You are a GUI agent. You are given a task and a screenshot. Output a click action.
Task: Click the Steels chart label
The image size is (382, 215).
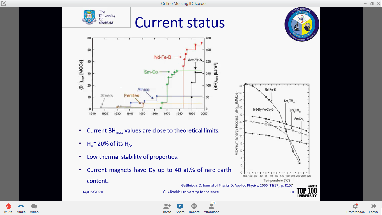tap(107, 95)
